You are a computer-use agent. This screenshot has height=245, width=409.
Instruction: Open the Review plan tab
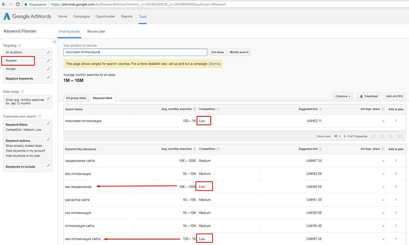[x=96, y=31]
